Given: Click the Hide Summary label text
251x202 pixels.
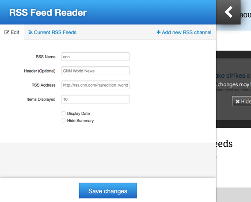Looking at the screenshot, I should 80,121.
